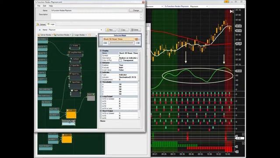Viewport: 280px width, 158px height.
Task: Click the Delete button
Action: [x=135, y=30]
